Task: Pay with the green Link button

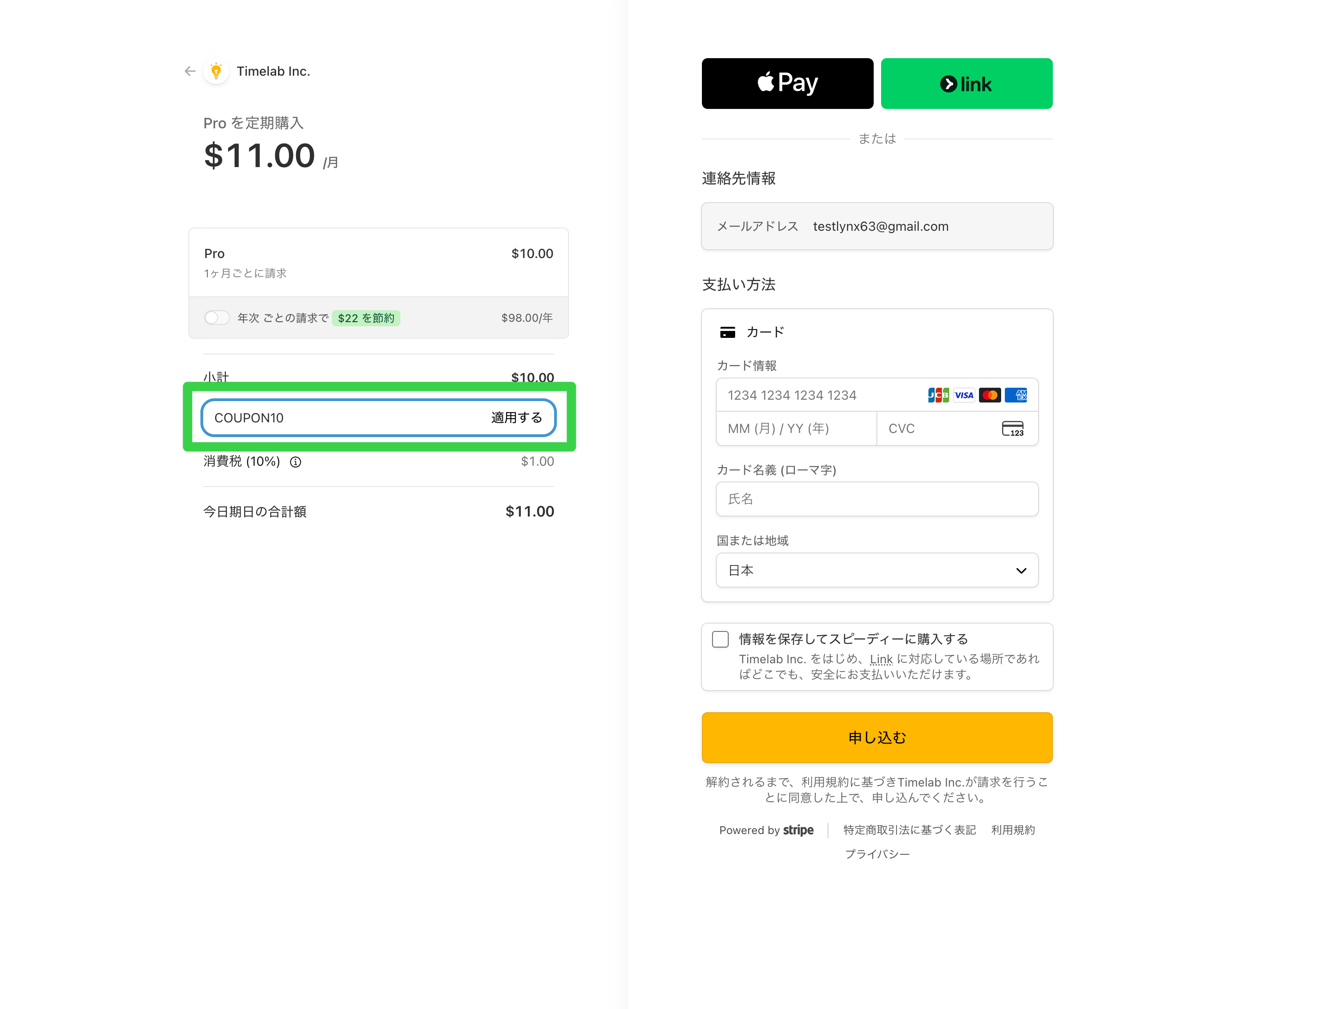Action: 966,84
